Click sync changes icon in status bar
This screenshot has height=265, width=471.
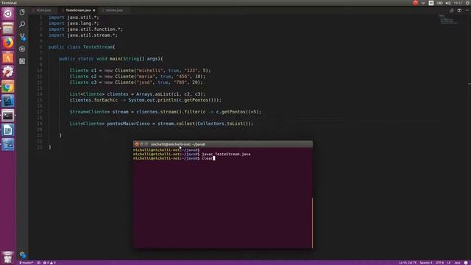(38, 263)
